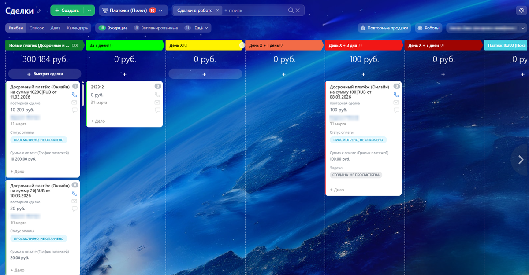The image size is (529, 275).
Task: Open settings gear at top right
Action: coord(521,11)
